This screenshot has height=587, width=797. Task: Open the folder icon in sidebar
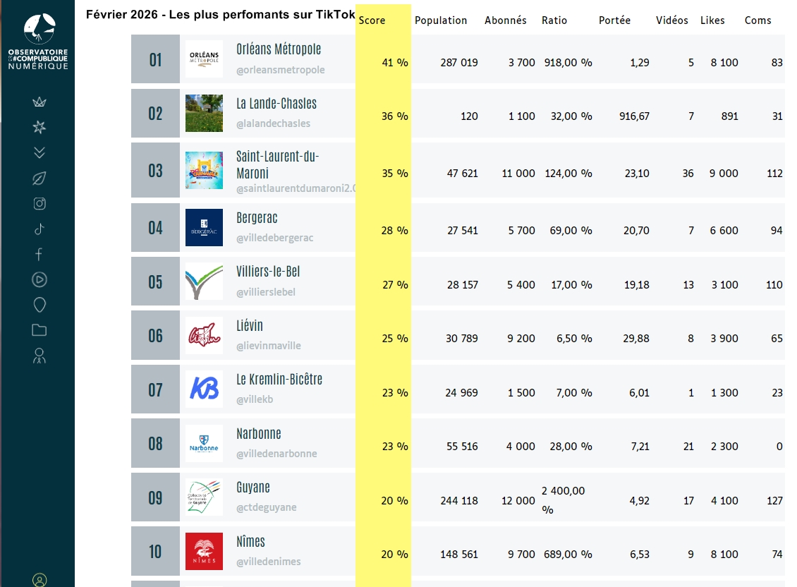[x=39, y=330]
